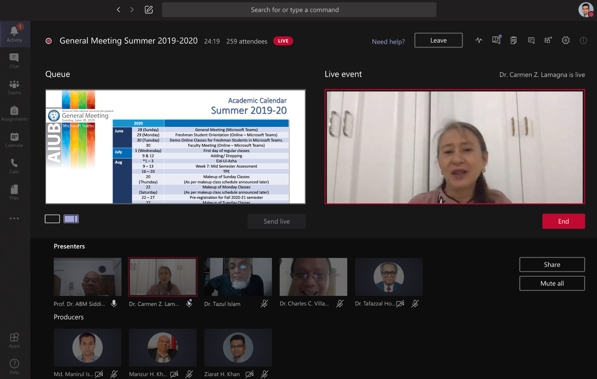Open meeting notes icon
This screenshot has height=379, width=597.
(514, 40)
